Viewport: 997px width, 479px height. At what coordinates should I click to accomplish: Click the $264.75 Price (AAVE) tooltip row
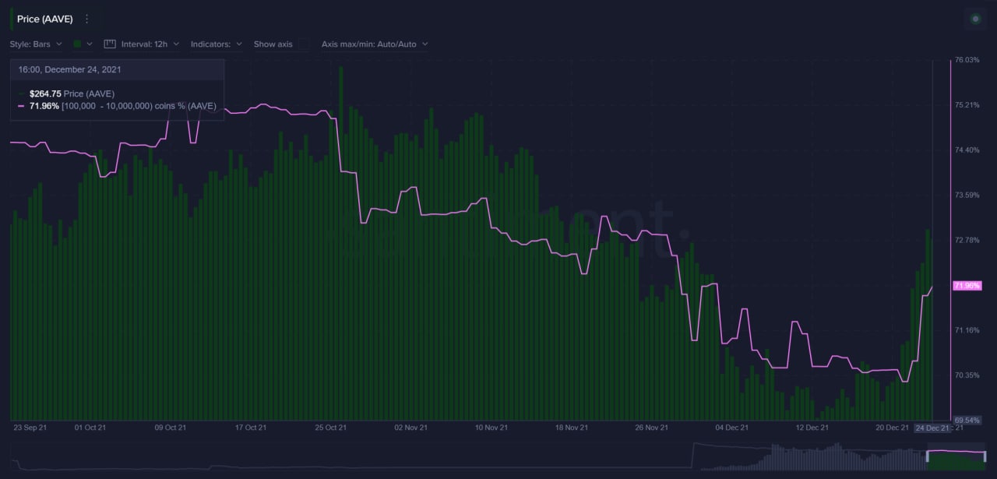tap(72, 93)
